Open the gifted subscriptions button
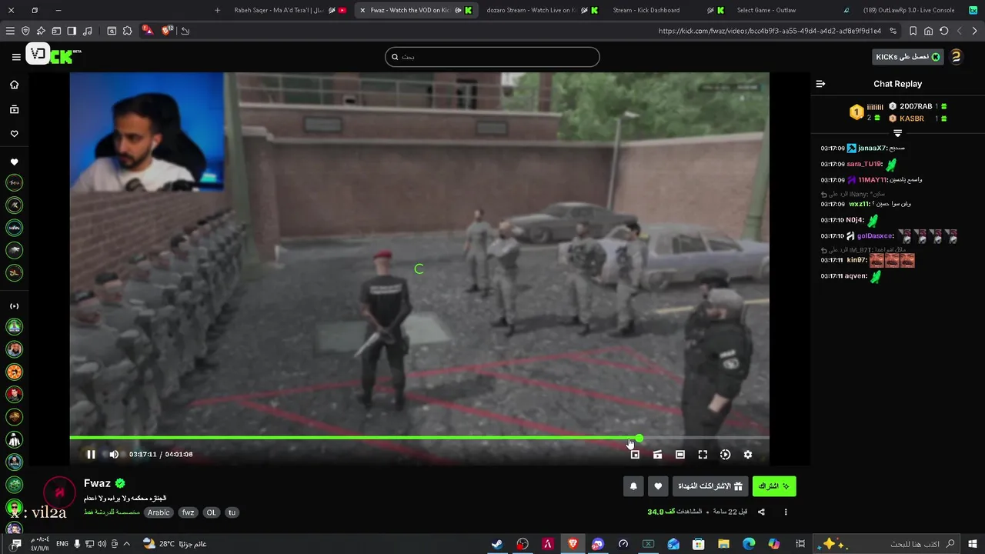Screen dimensions: 985x554 [710, 486]
